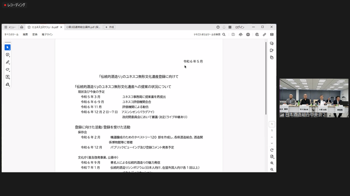The image size is (350, 196).
Task: Click the document vertical scrollbar
Action: click(266, 78)
